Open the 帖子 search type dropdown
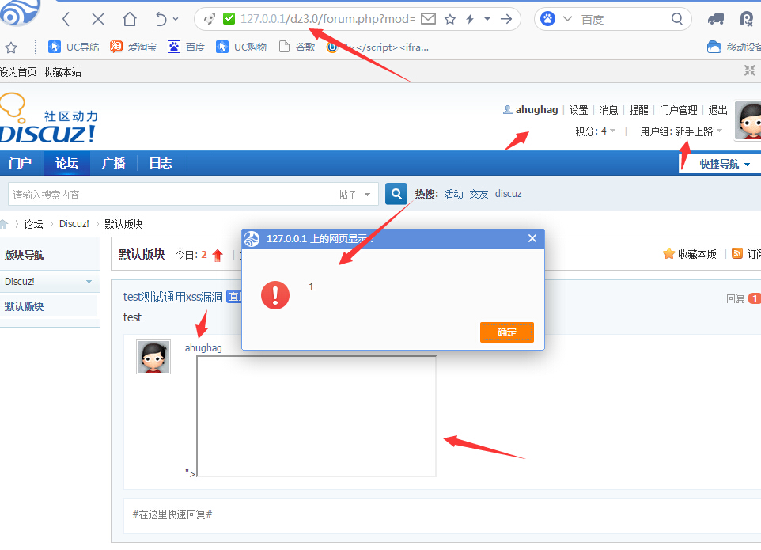This screenshot has height=550, width=761. tap(354, 194)
